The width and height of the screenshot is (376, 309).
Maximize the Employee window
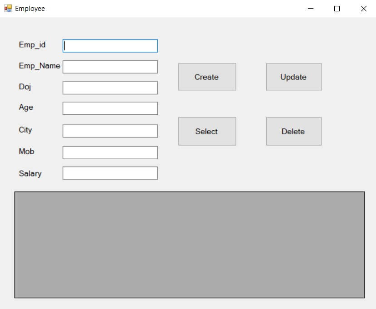337,9
